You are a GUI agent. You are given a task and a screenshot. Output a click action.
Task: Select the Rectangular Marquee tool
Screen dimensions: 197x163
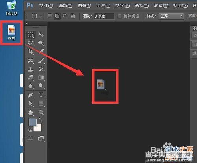(30, 35)
